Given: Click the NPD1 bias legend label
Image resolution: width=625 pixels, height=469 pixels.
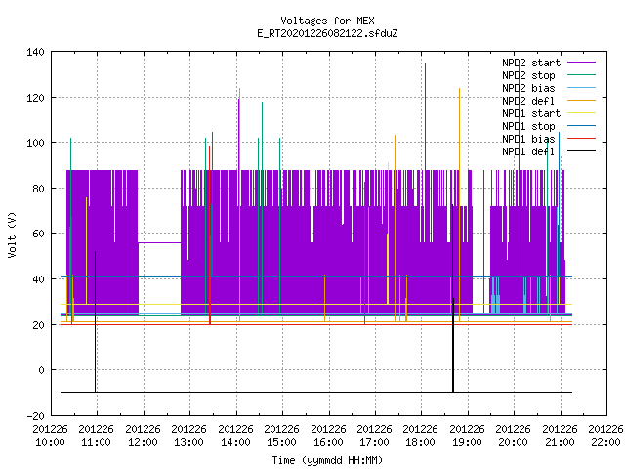Looking at the screenshot, I should click(x=528, y=139).
